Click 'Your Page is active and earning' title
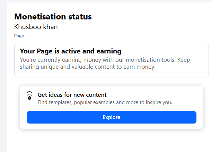The height and width of the screenshot is (152, 211). [x=71, y=51]
